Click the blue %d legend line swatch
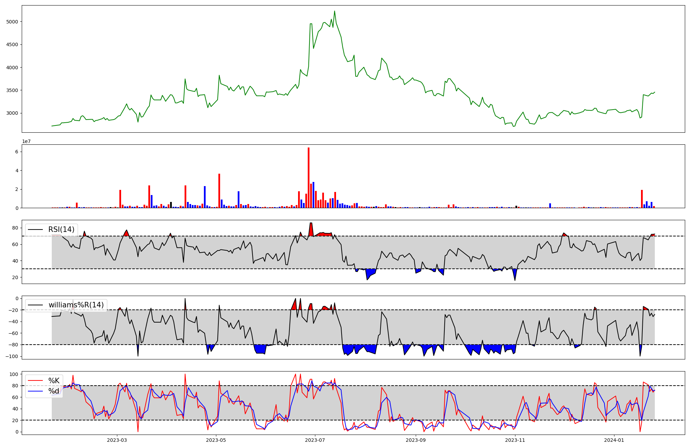This screenshot has width=690, height=448. click(36, 391)
